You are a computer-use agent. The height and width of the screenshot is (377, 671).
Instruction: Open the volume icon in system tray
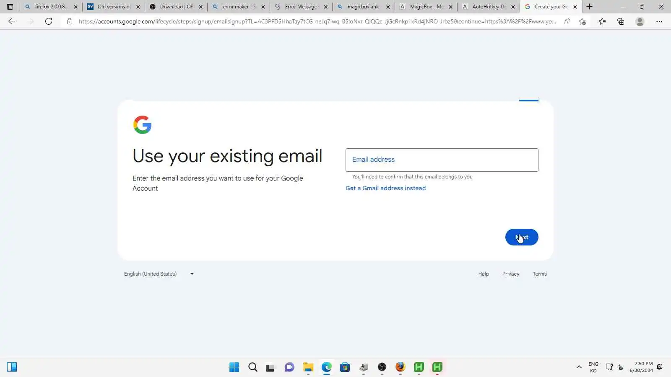(x=620, y=367)
